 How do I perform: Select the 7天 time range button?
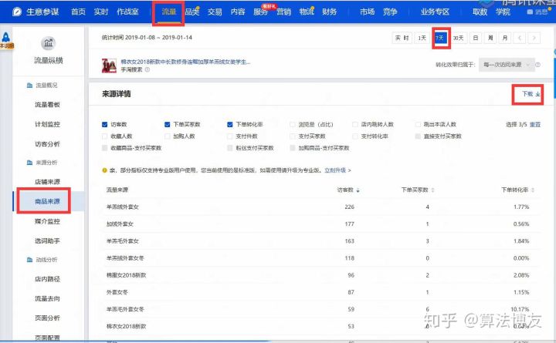440,38
